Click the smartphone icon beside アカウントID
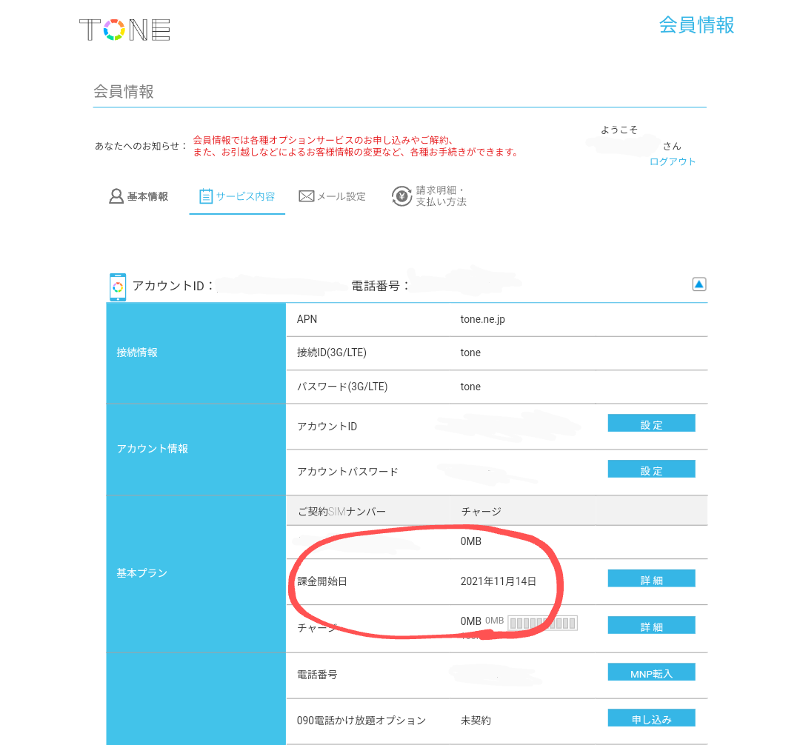800x745 pixels. 118,287
